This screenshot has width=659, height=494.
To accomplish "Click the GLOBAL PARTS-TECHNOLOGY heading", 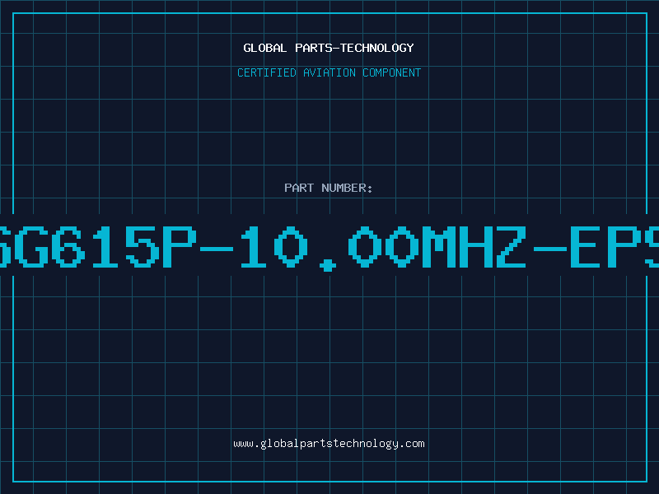I will [329, 48].
